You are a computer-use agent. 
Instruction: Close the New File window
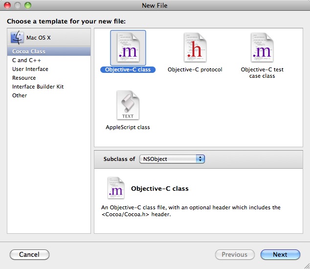tap(7, 5)
